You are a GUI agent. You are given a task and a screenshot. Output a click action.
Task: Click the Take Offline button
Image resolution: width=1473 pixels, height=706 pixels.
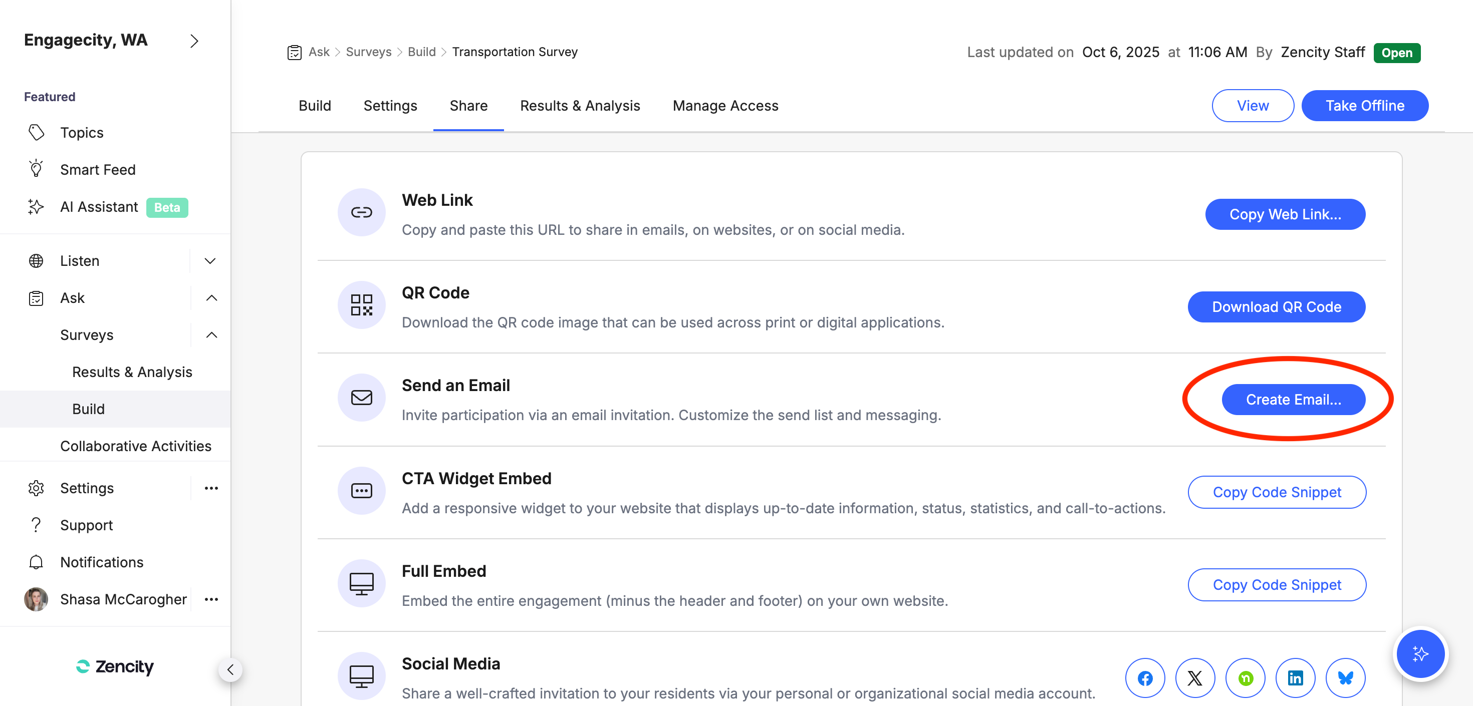click(x=1364, y=106)
